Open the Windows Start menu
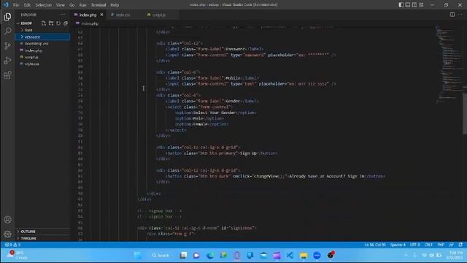467x263 pixels. point(138,255)
